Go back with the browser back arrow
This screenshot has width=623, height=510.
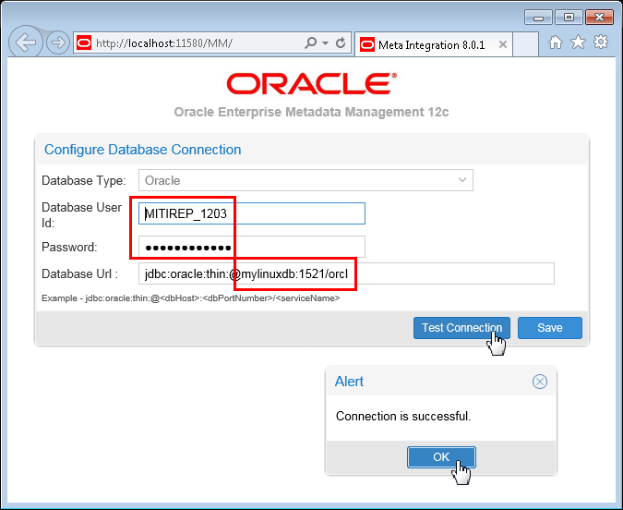point(26,42)
